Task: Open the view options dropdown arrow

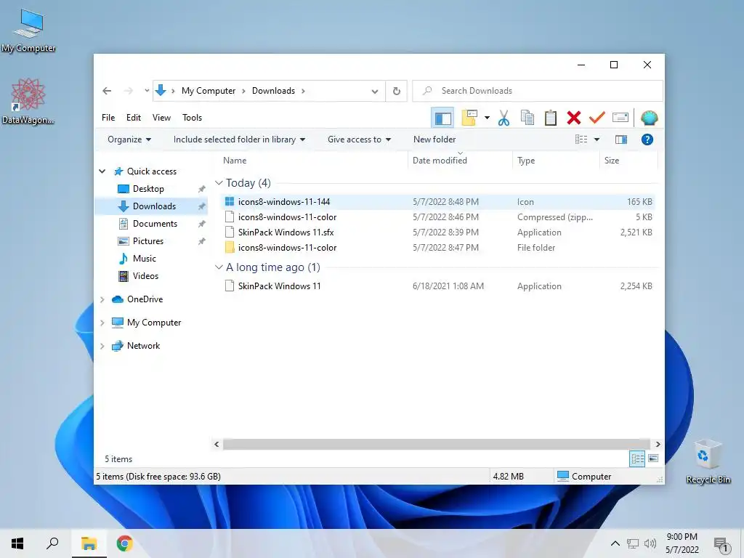Action: [x=597, y=139]
